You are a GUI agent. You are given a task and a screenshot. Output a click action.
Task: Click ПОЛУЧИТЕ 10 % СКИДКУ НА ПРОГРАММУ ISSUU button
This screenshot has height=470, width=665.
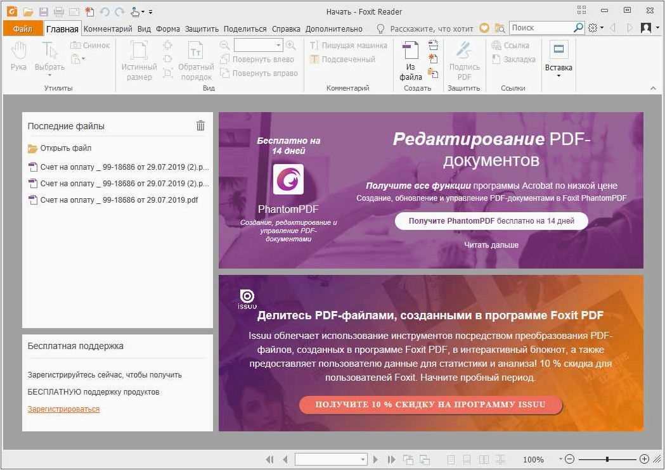pos(430,405)
